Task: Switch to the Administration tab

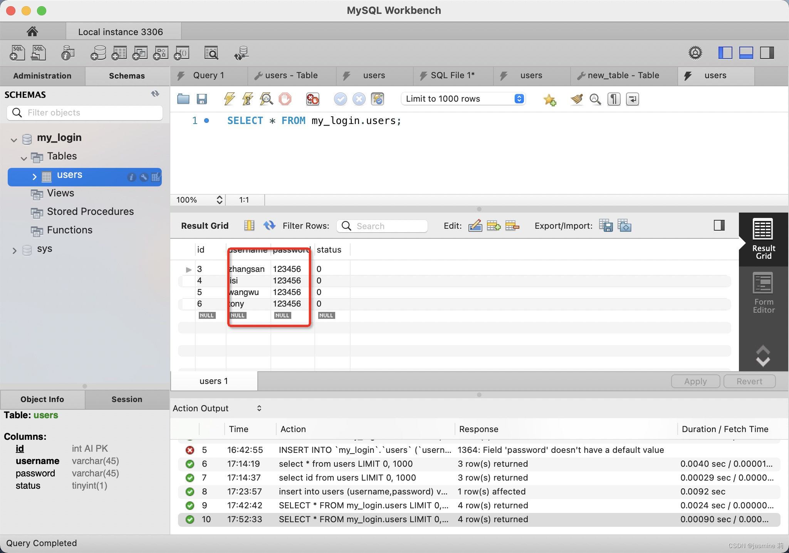Action: pos(42,76)
